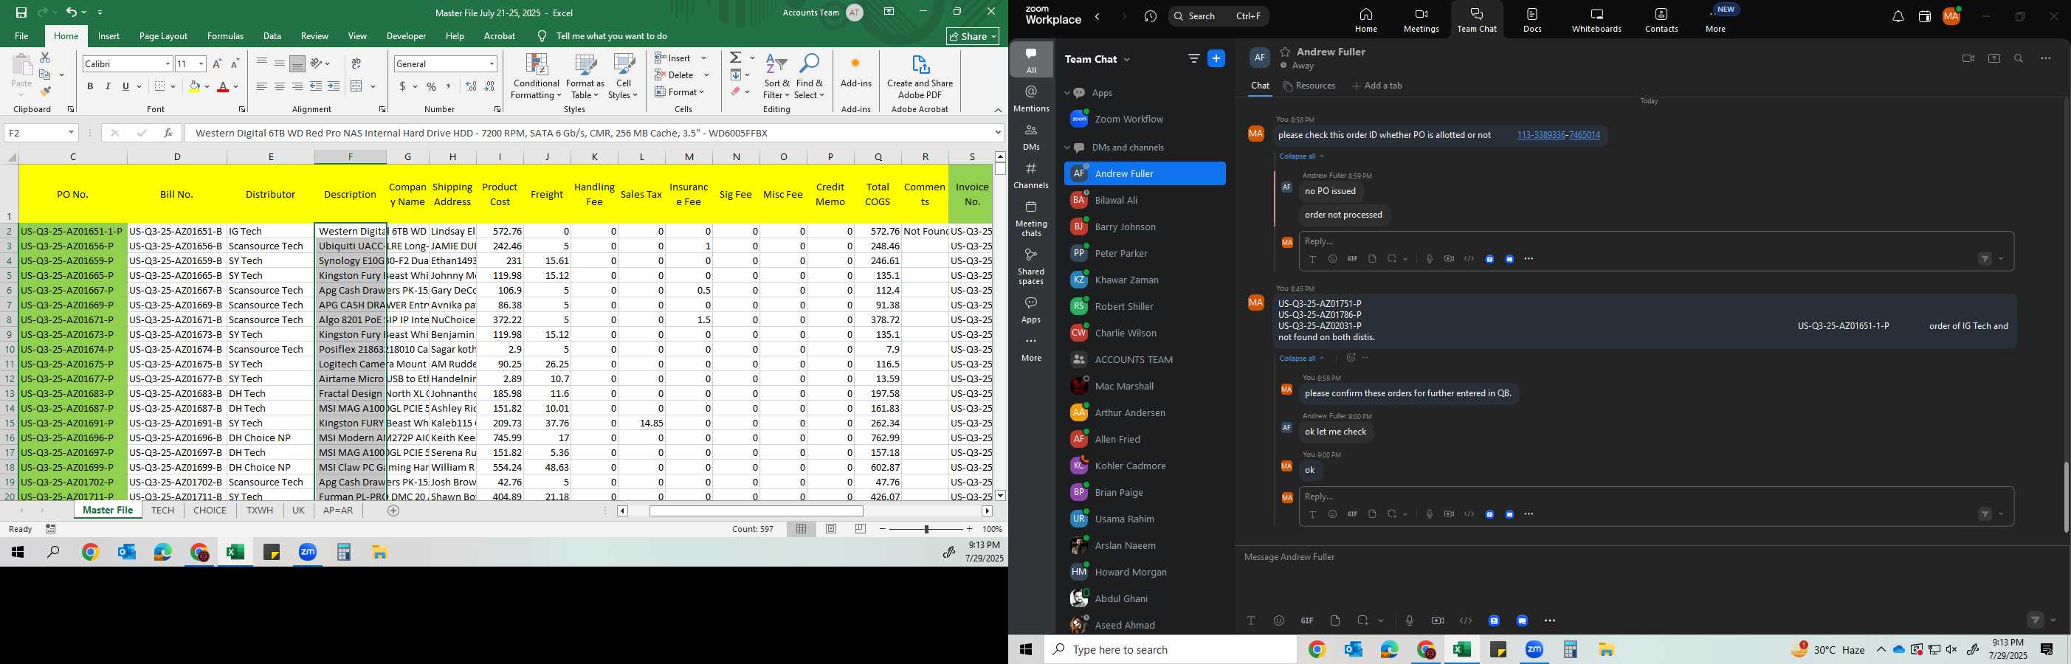The height and width of the screenshot is (664, 2071).
Task: Click Add a tab in Zoom chat
Action: point(1377,86)
